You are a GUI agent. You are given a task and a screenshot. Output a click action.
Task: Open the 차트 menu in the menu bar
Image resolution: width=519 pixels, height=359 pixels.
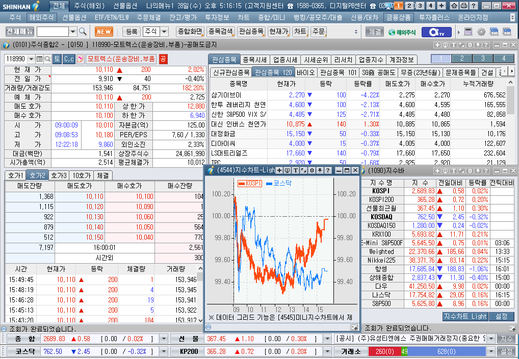pos(243,17)
